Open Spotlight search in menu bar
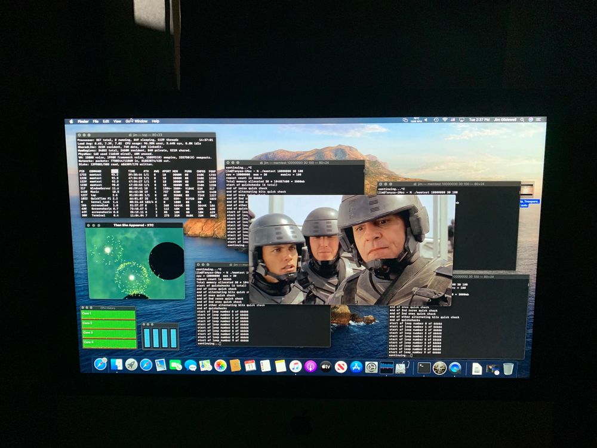 point(521,119)
